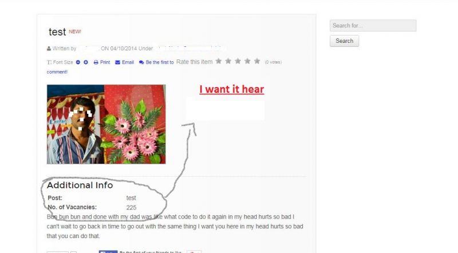The width and height of the screenshot is (458, 253).
Task: Open the Print link
Action: 105,62
